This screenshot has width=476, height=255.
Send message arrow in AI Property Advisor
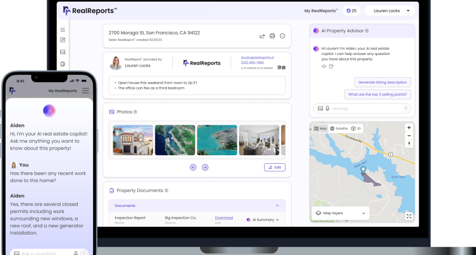(x=406, y=108)
